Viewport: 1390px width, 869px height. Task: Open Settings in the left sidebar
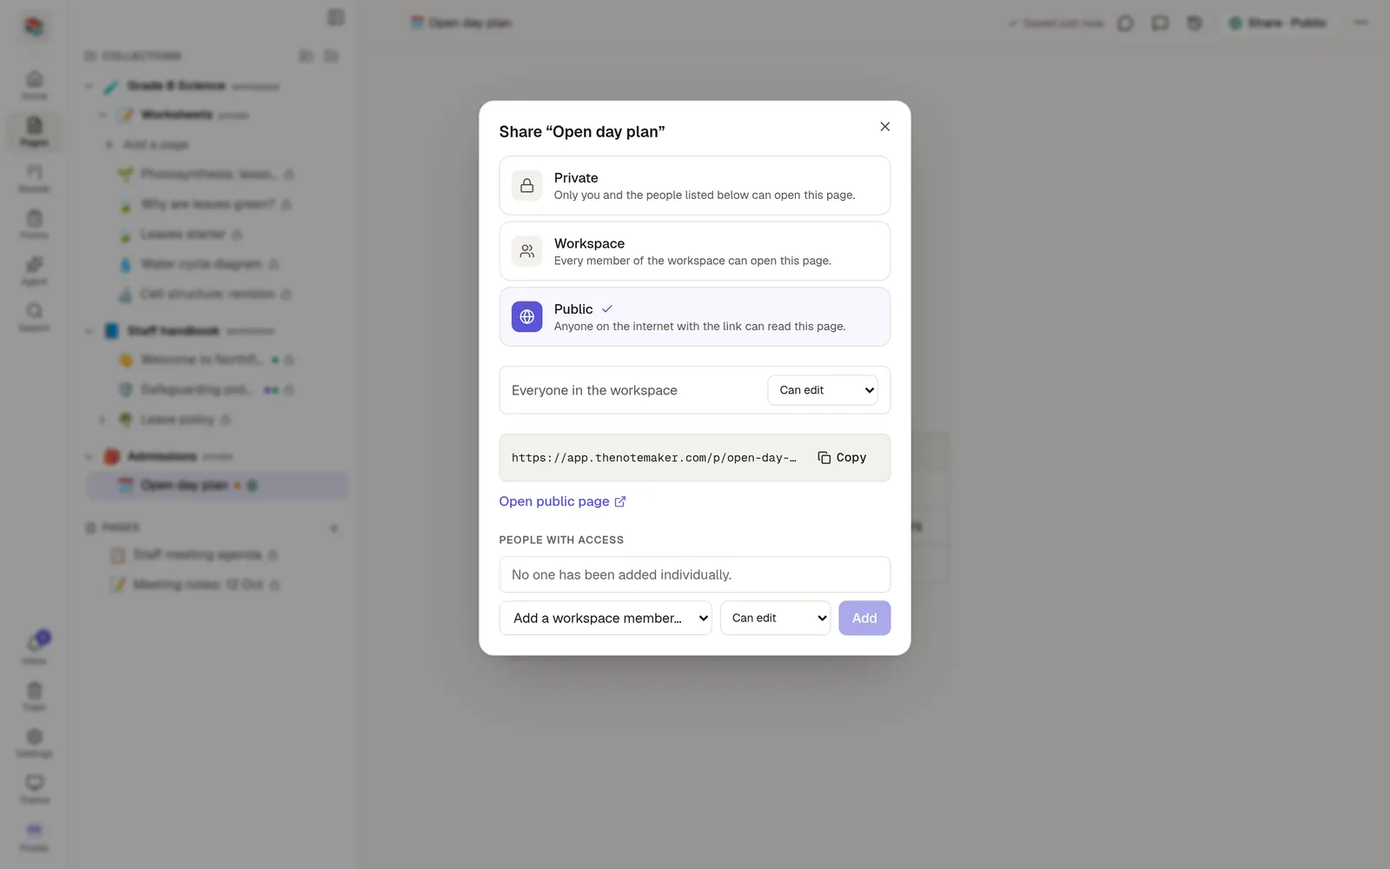[x=34, y=743]
